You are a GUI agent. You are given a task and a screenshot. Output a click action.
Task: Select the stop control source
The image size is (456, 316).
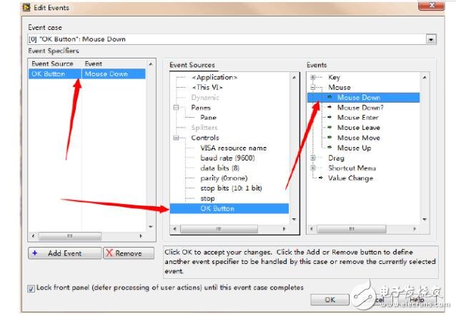point(207,198)
